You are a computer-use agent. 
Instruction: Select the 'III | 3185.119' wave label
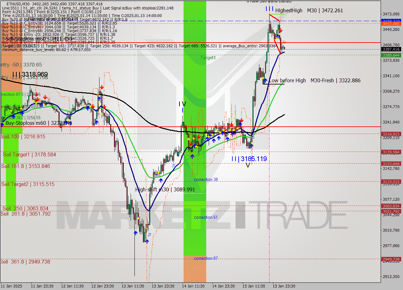249,159
